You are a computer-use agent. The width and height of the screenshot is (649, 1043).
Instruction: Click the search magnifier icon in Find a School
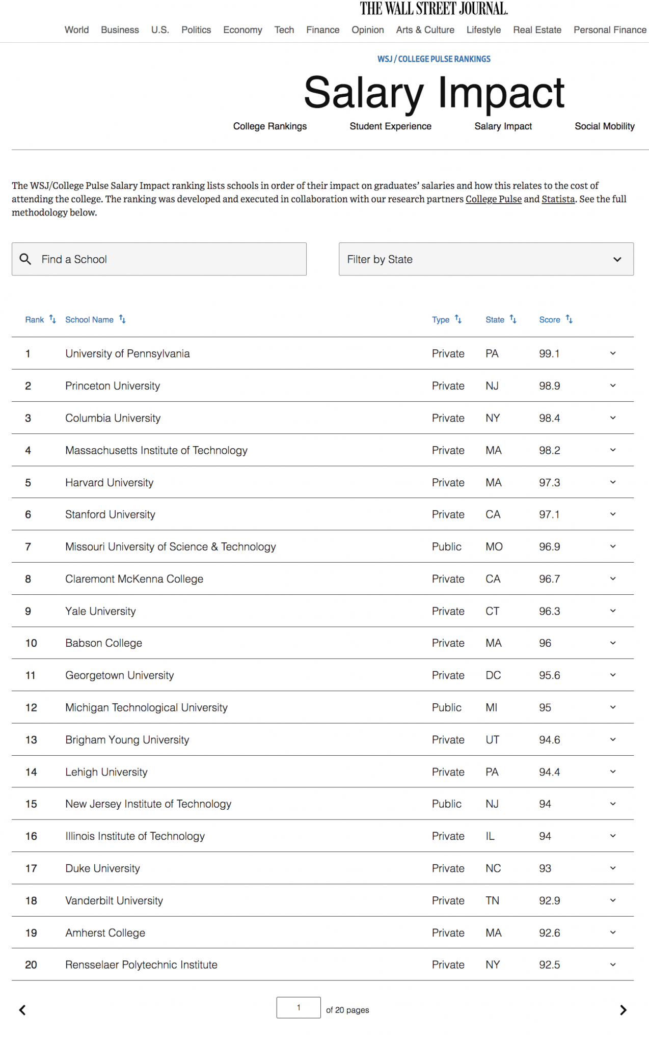(x=25, y=259)
